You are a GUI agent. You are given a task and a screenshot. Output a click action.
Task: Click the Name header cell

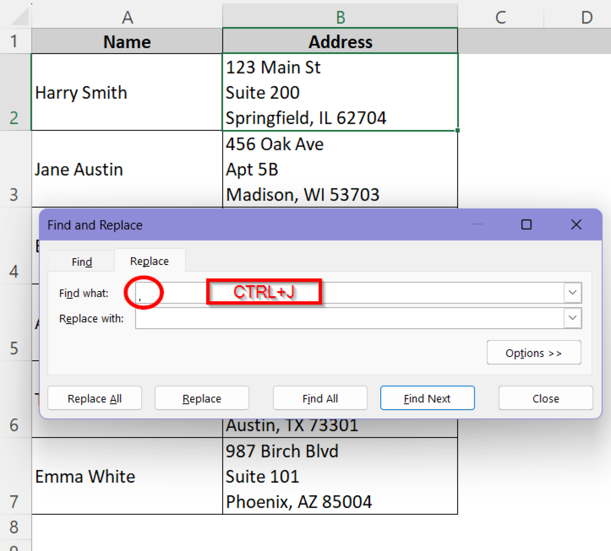tap(127, 41)
